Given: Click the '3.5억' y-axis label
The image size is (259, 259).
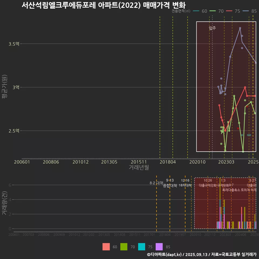Looking at the screenshot, I should [x=14, y=44].
